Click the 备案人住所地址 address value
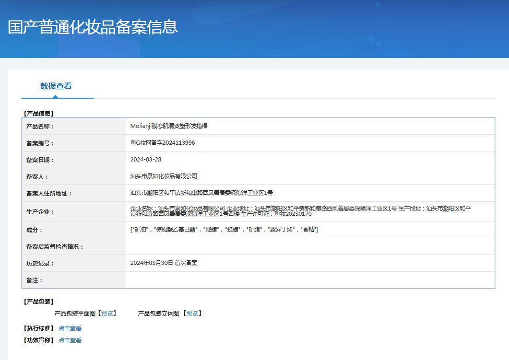 (202, 193)
